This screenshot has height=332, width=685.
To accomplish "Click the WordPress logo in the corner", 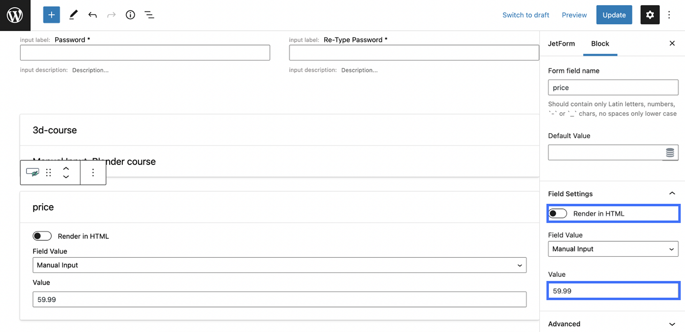I will pos(15,15).
